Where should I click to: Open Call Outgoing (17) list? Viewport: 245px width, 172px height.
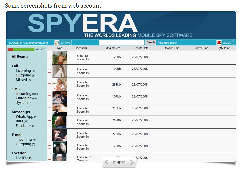26,75
